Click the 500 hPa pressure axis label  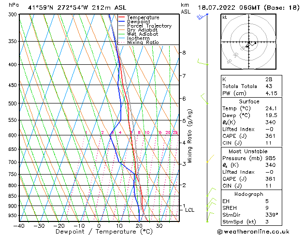point(13,103)
